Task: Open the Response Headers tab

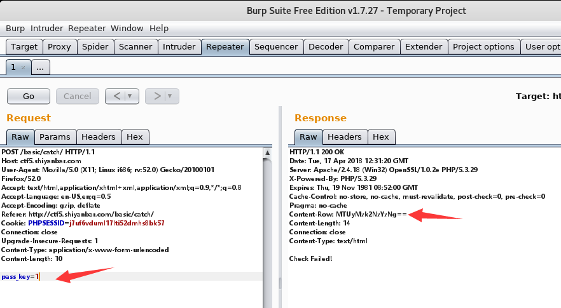Action: pos(345,137)
